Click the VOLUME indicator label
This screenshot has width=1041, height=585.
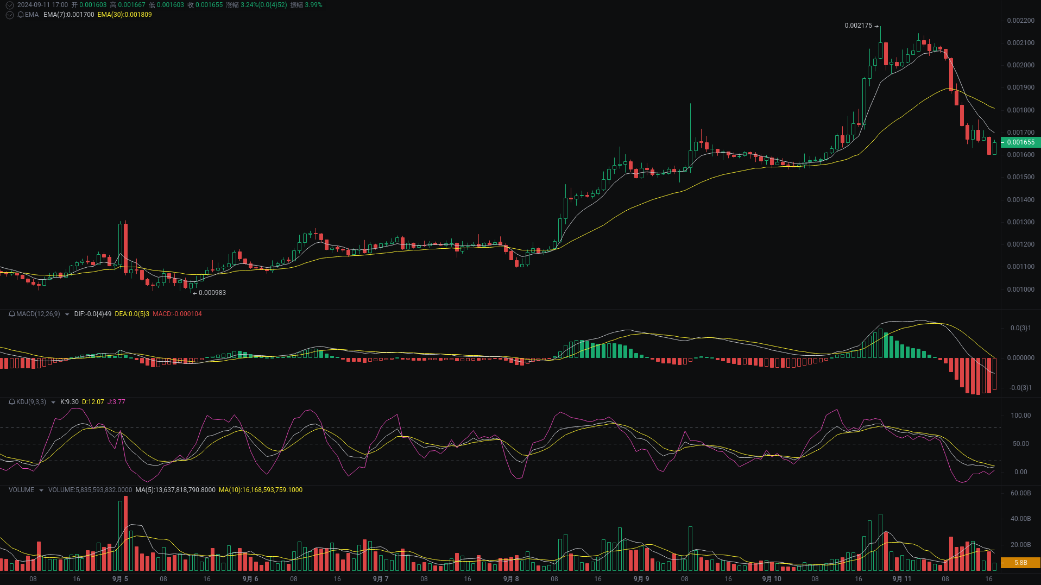tap(21, 490)
